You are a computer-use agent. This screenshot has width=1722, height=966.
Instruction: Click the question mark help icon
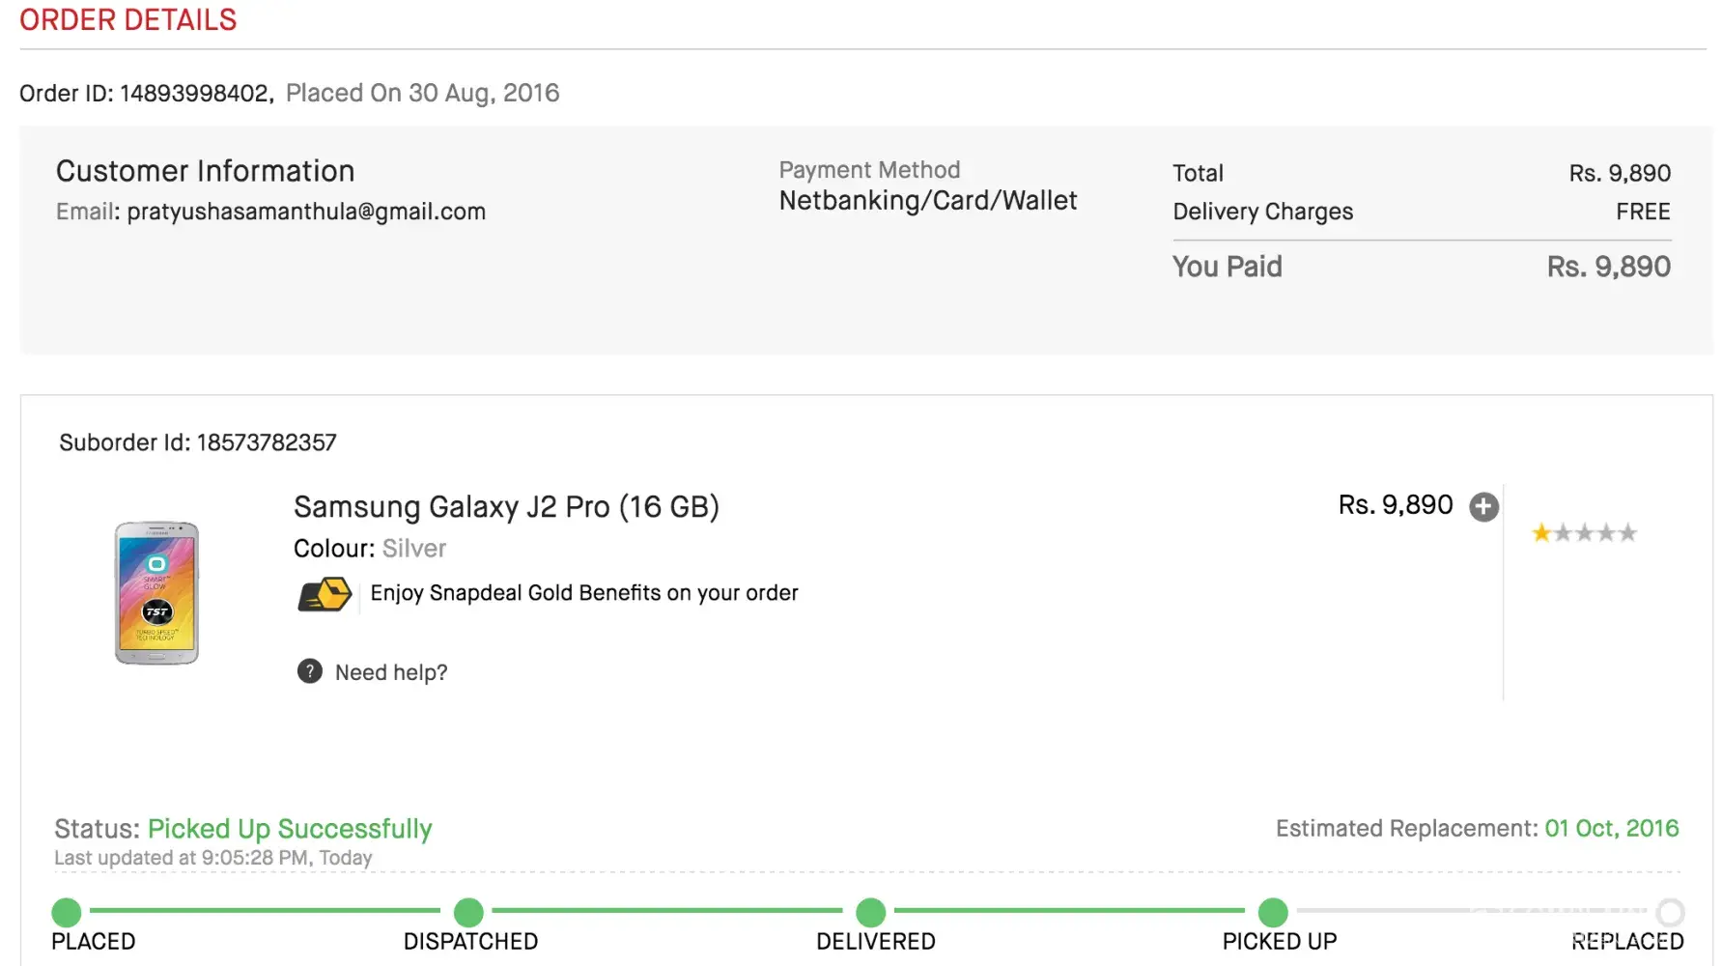click(309, 671)
